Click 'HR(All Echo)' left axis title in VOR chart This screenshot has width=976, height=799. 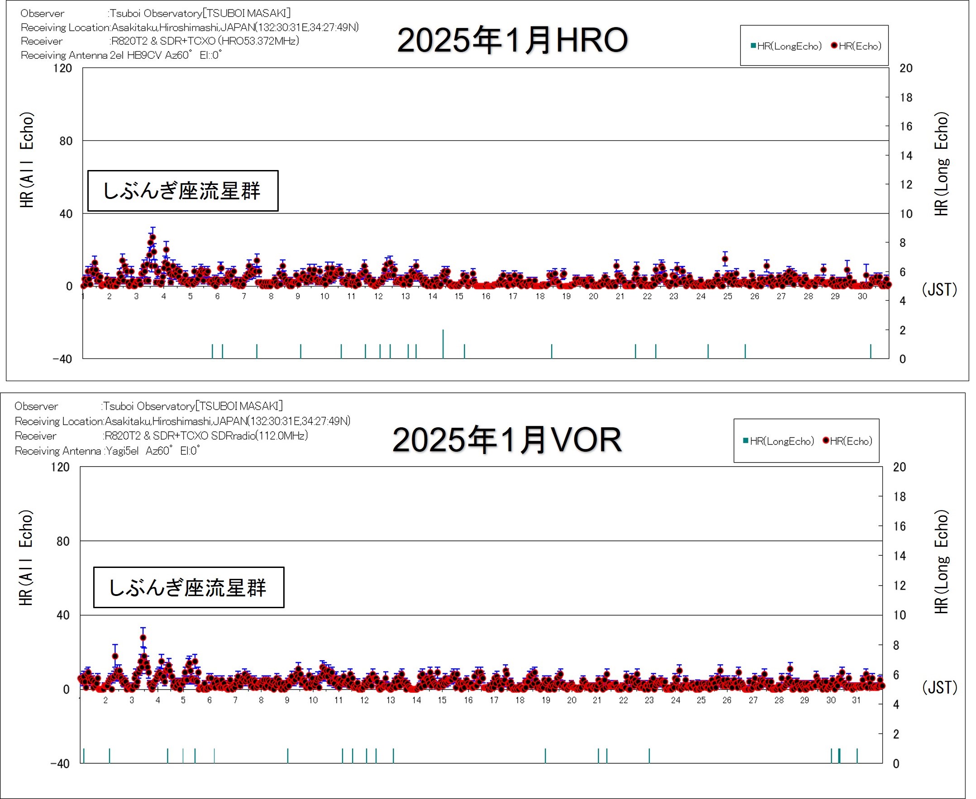[x=26, y=558]
